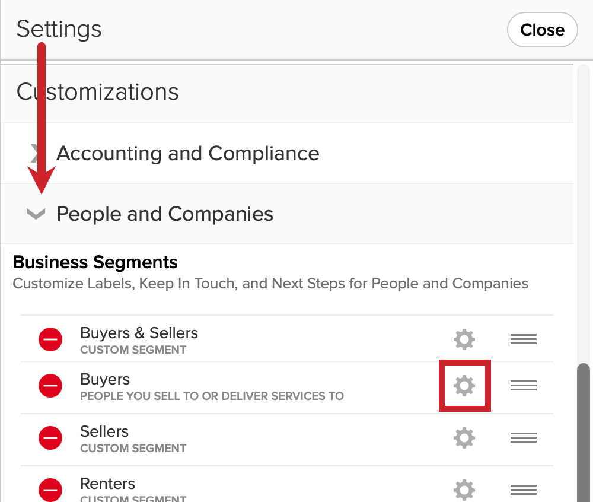This screenshot has width=593, height=502.
Task: Open settings gear for Buyers & Sellers
Action: click(x=464, y=339)
